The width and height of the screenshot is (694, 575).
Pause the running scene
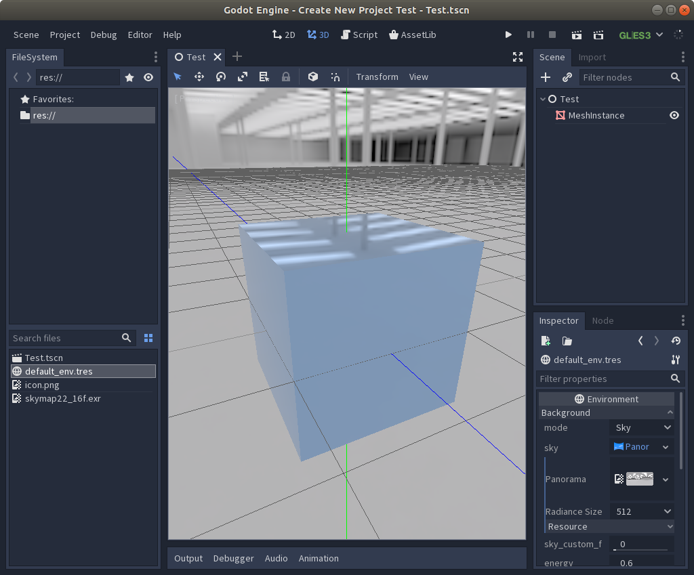[530, 35]
